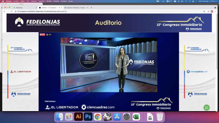The width and height of the screenshot is (219, 123).
Task: Open the Editar menu
Action: pyautogui.click(x=23, y=1)
